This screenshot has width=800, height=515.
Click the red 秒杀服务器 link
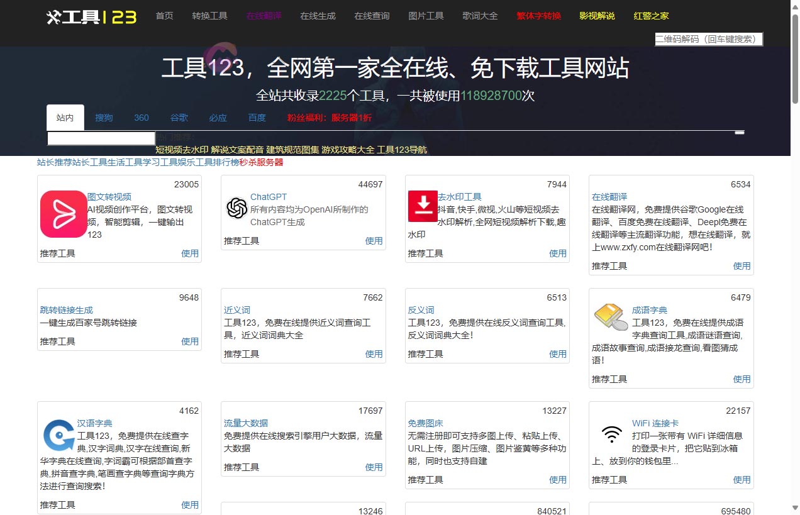262,162
